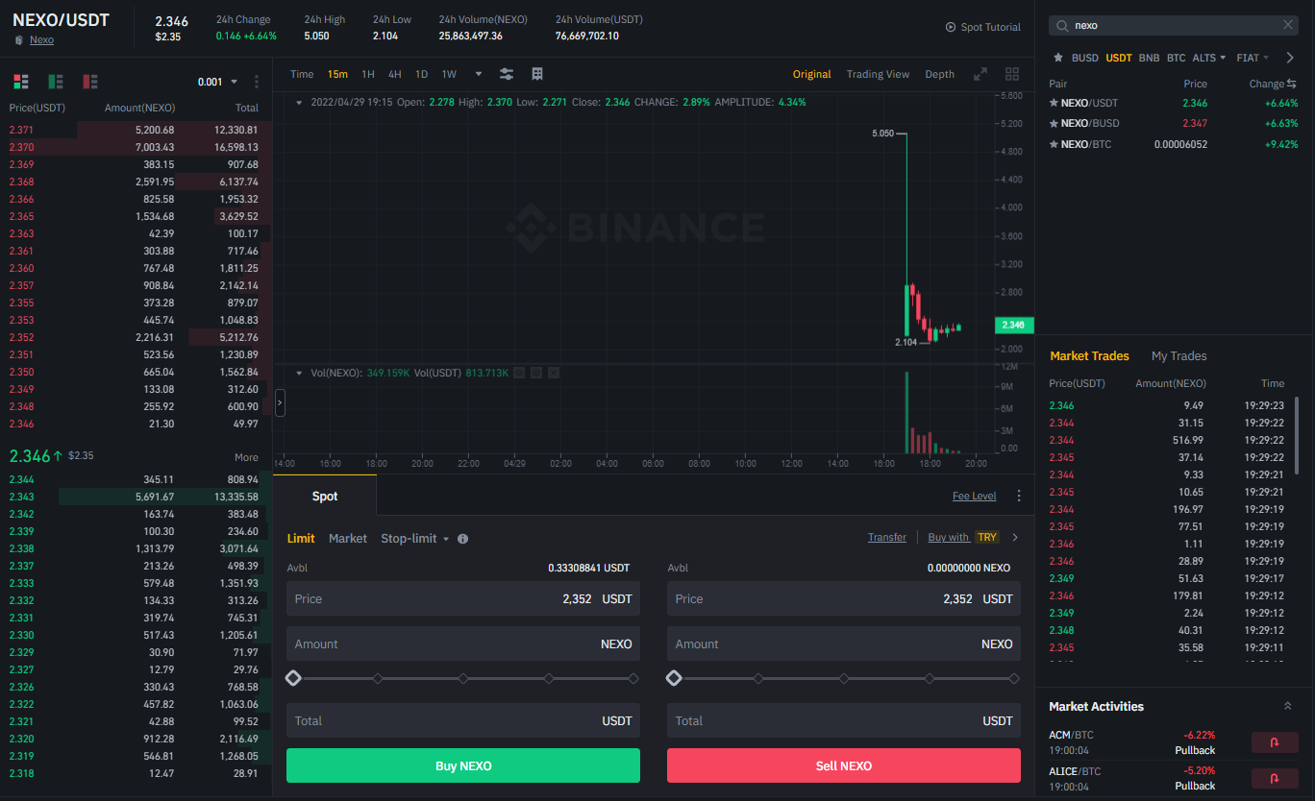The image size is (1315, 801).
Task: Click the grid-style chart icon beside indicator settings
Action: coord(537,74)
